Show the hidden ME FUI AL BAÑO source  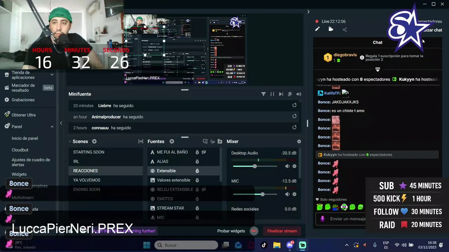(x=204, y=152)
